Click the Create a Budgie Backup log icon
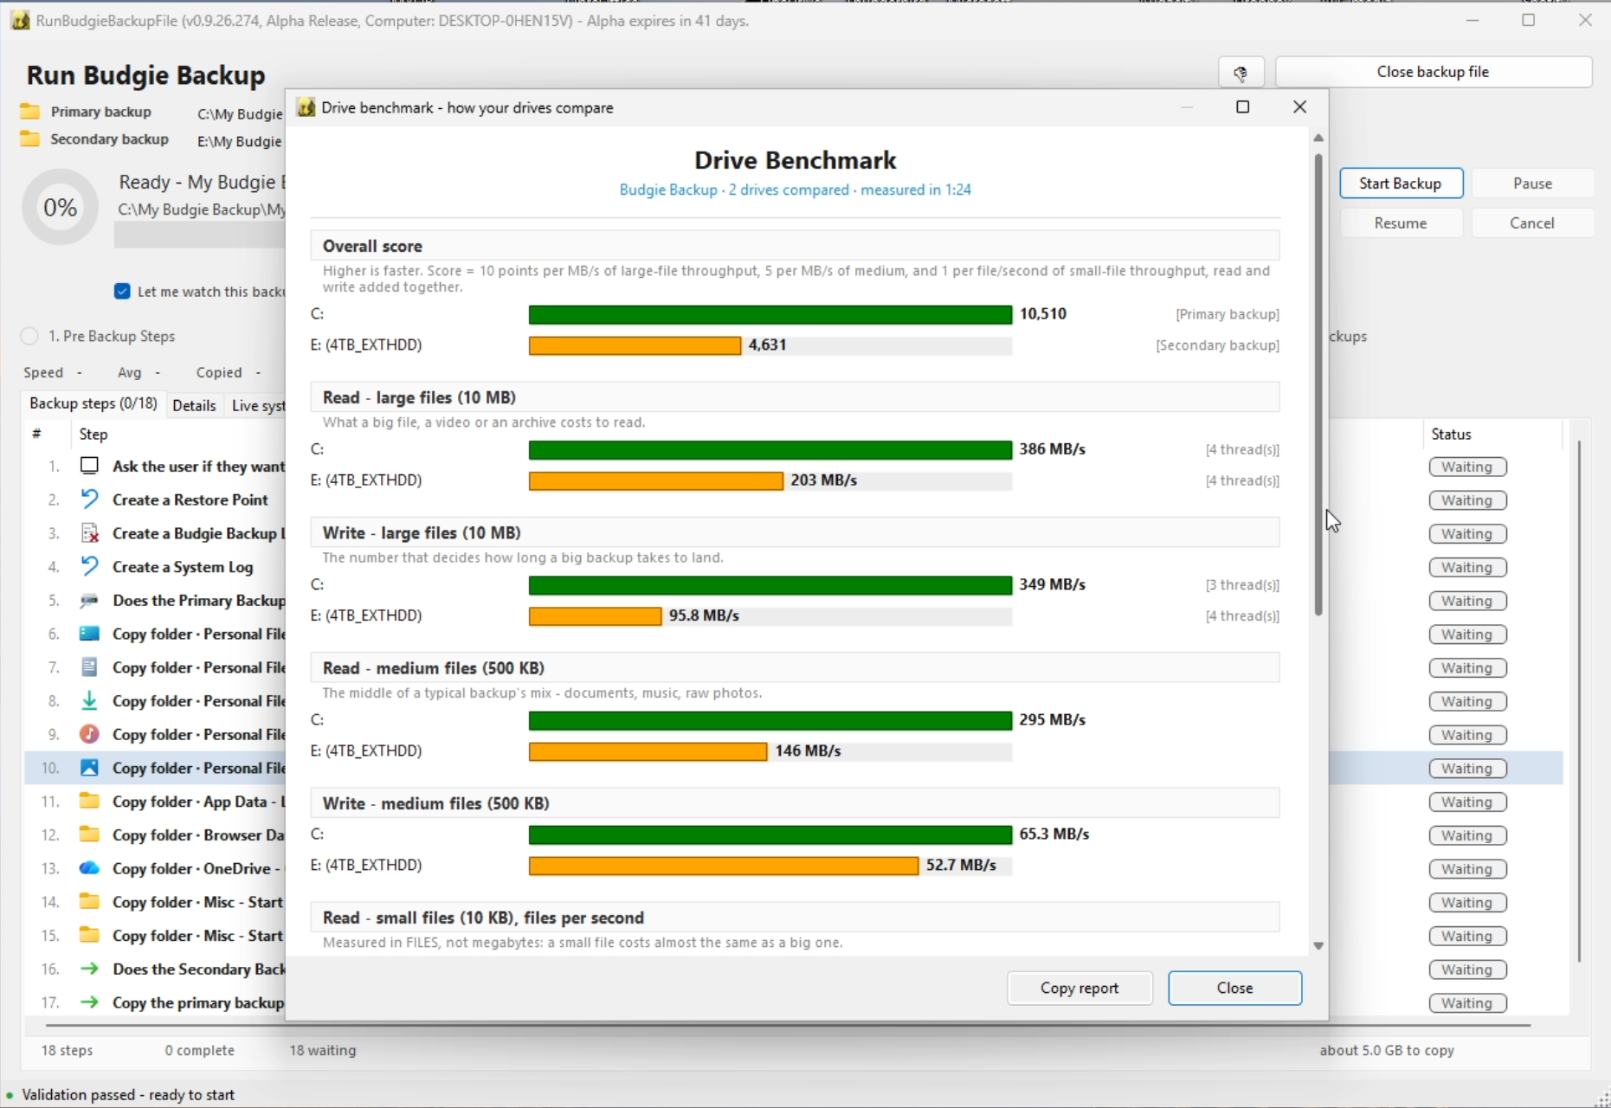This screenshot has width=1611, height=1108. 89,533
